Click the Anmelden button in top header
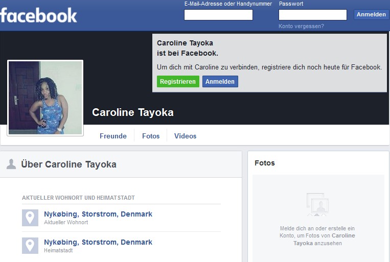The width and height of the screenshot is (390, 262). (x=371, y=14)
